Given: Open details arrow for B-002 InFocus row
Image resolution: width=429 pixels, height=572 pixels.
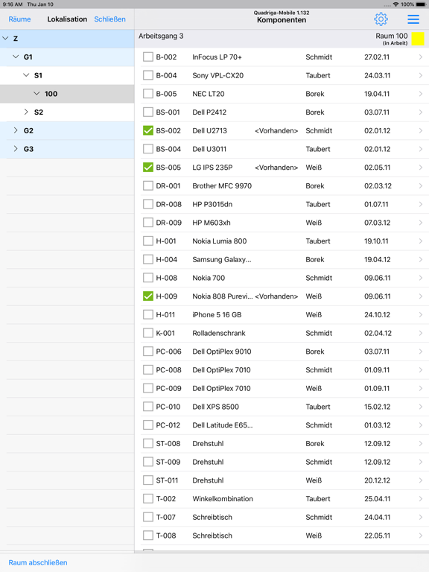Looking at the screenshot, I should click(421, 57).
